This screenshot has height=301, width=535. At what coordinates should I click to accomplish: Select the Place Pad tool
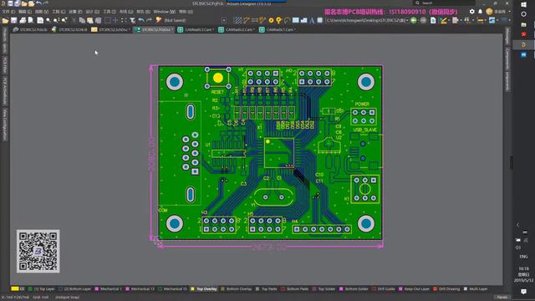coord(271,20)
